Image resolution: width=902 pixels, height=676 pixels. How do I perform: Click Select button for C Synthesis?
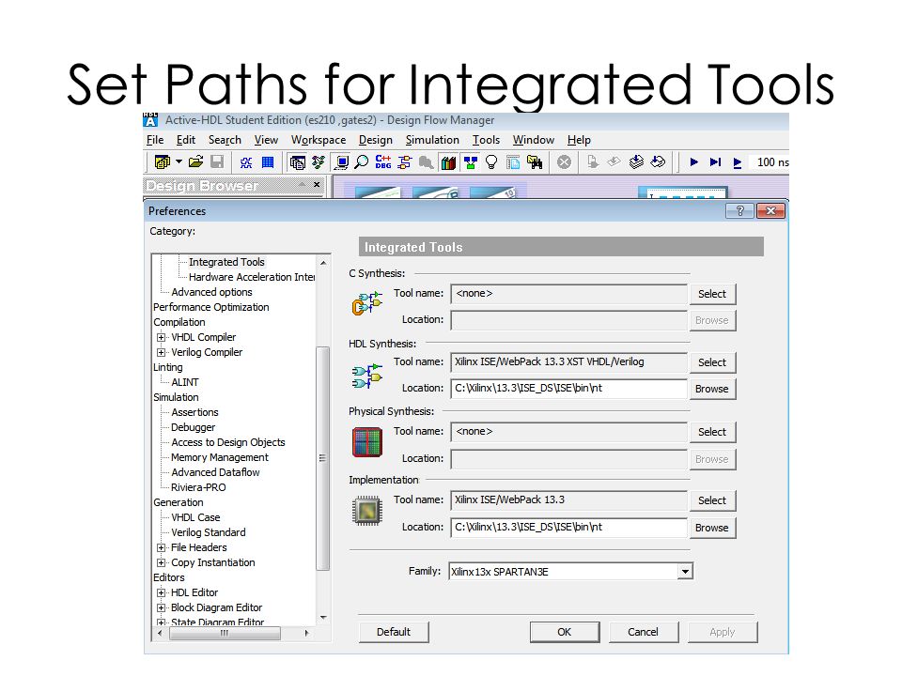click(712, 294)
